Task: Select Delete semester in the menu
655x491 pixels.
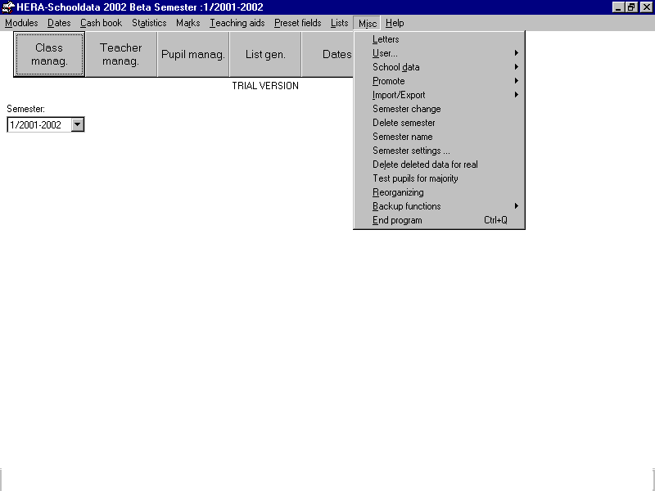Action: pyautogui.click(x=439, y=123)
